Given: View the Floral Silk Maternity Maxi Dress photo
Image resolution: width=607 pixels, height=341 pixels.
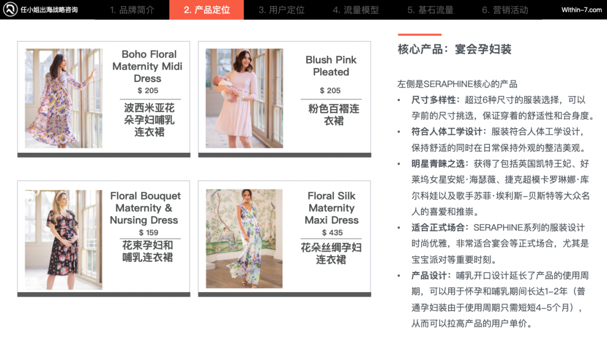Looking at the screenshot, I should (x=244, y=238).
